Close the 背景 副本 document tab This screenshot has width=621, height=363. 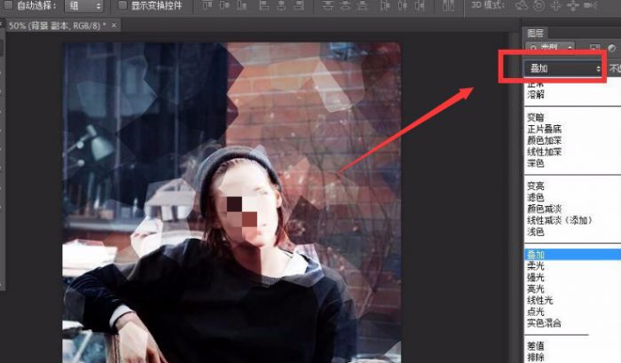(x=114, y=25)
